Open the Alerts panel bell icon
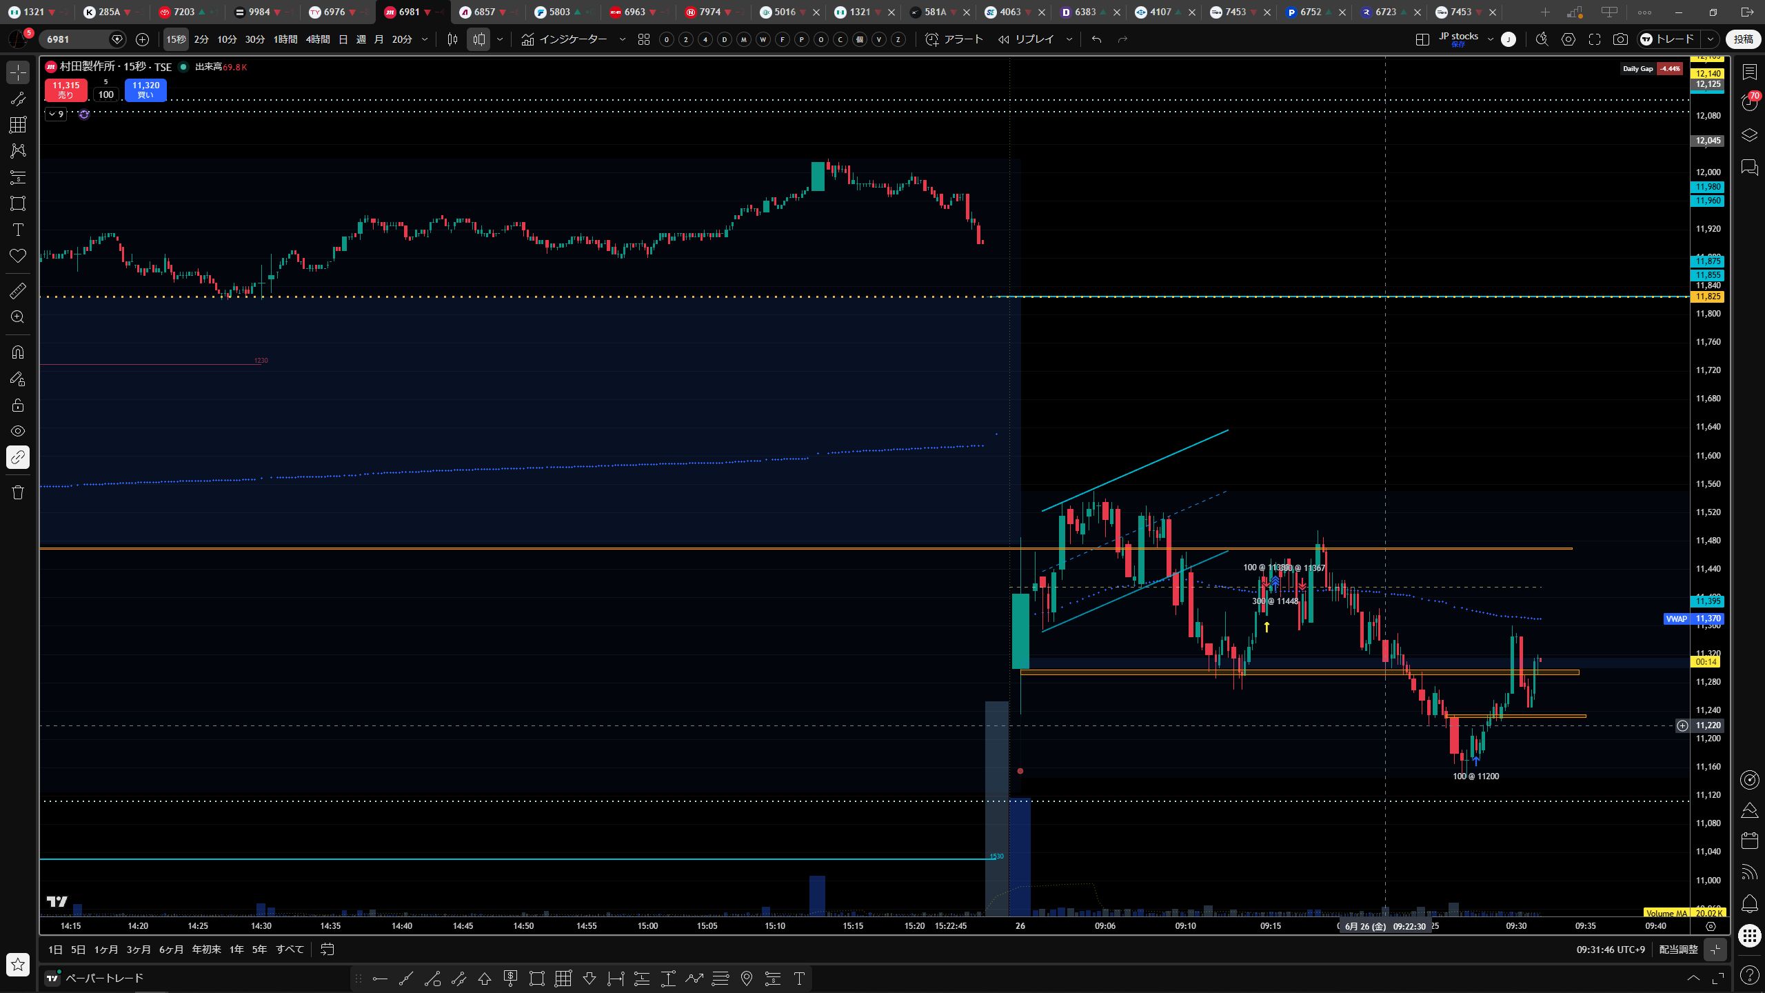1765x993 pixels. coord(1749,903)
